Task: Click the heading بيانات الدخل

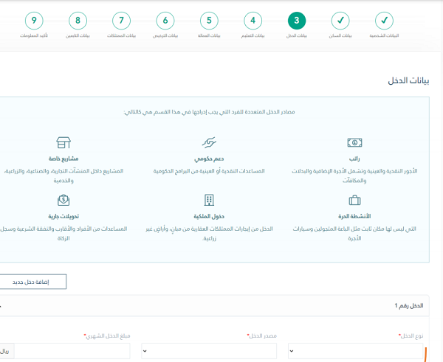Action: (408, 80)
